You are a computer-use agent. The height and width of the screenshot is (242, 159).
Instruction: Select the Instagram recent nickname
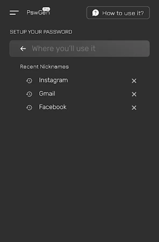pos(53,80)
